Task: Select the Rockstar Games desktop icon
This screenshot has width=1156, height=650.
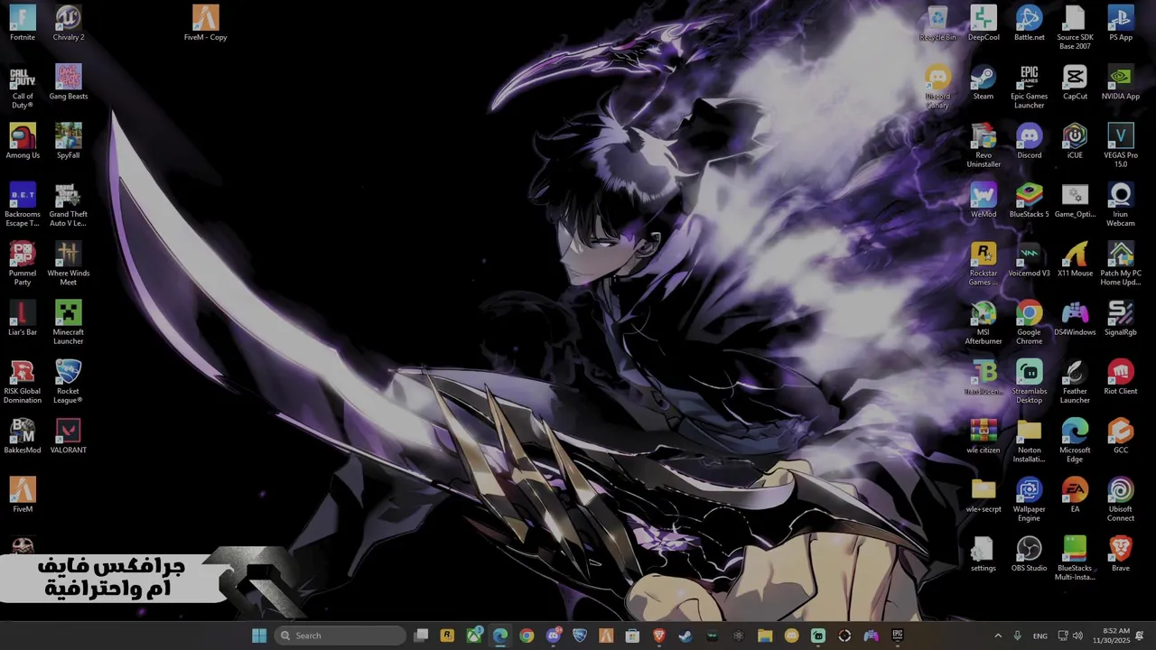Action: [x=984, y=264]
